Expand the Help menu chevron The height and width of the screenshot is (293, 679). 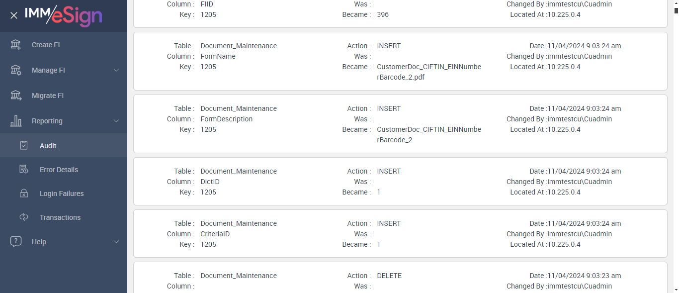116,242
